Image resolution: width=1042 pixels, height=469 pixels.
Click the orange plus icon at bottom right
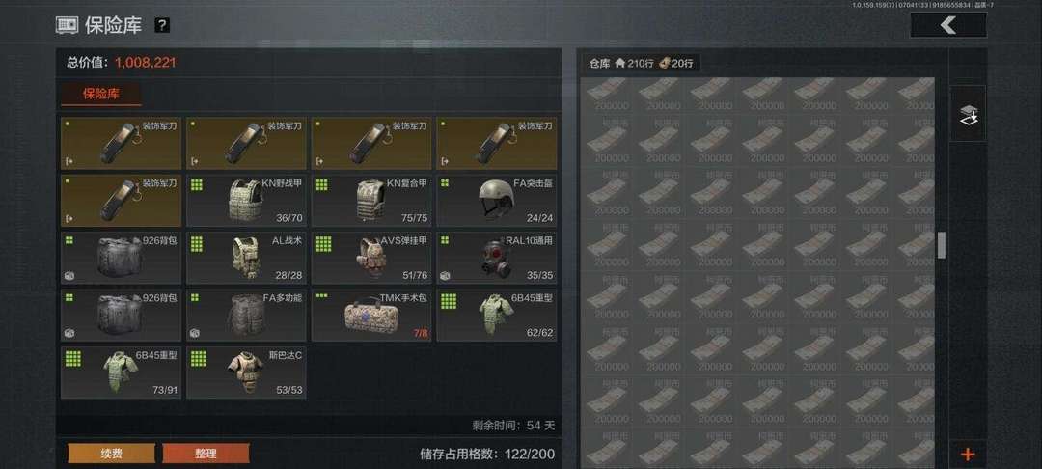point(968,455)
